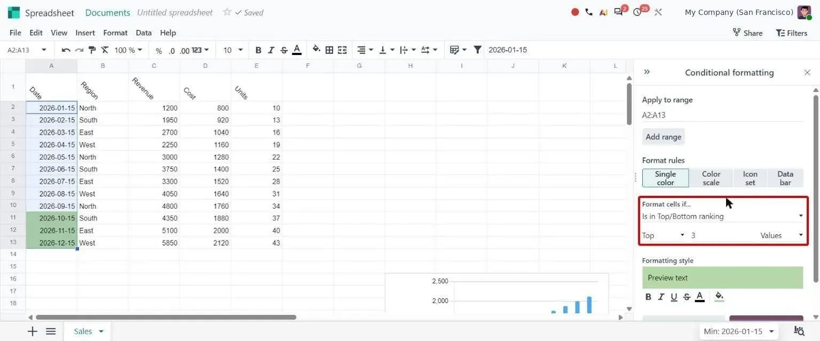
Task: Collapse the side panel with double chevron
Action: click(x=647, y=72)
